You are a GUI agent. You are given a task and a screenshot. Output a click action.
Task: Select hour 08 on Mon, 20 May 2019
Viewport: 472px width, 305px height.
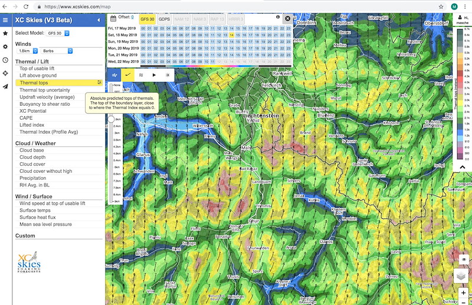(194, 48)
